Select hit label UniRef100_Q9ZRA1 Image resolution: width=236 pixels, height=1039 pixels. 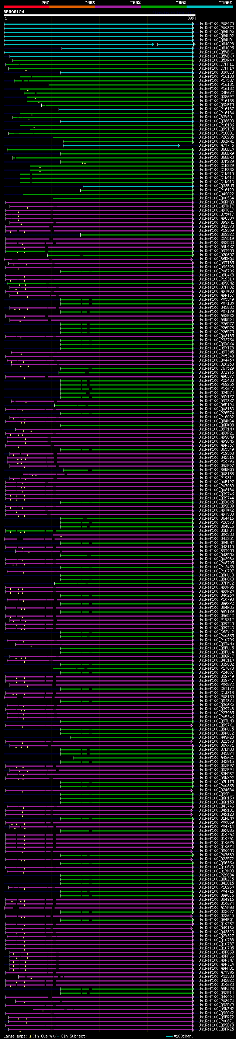point(216,142)
